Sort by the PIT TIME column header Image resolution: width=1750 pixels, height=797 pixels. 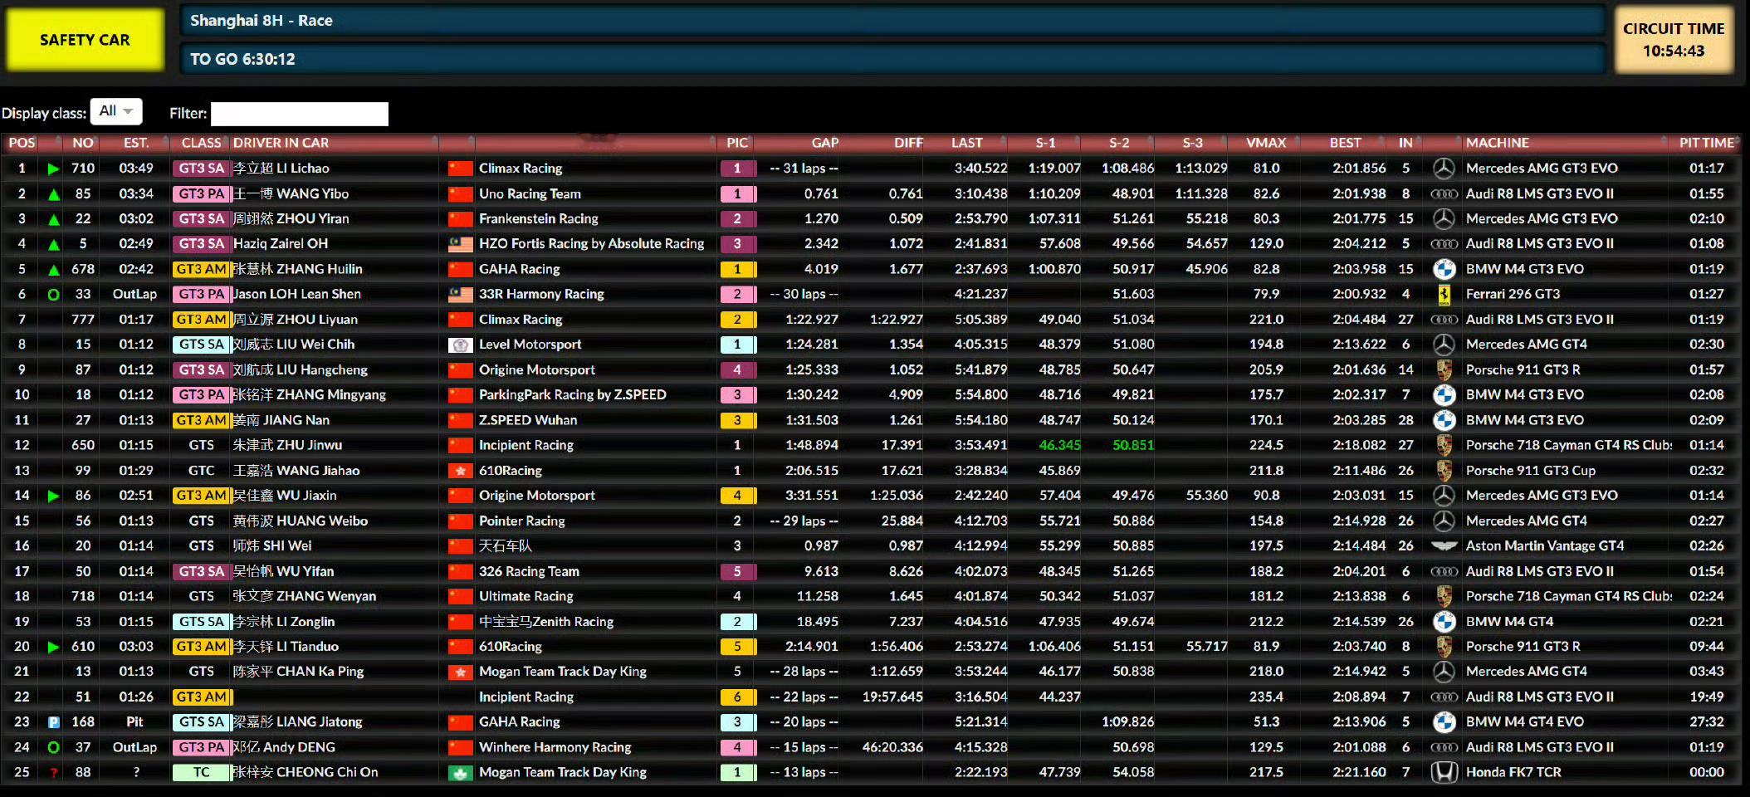click(1707, 143)
